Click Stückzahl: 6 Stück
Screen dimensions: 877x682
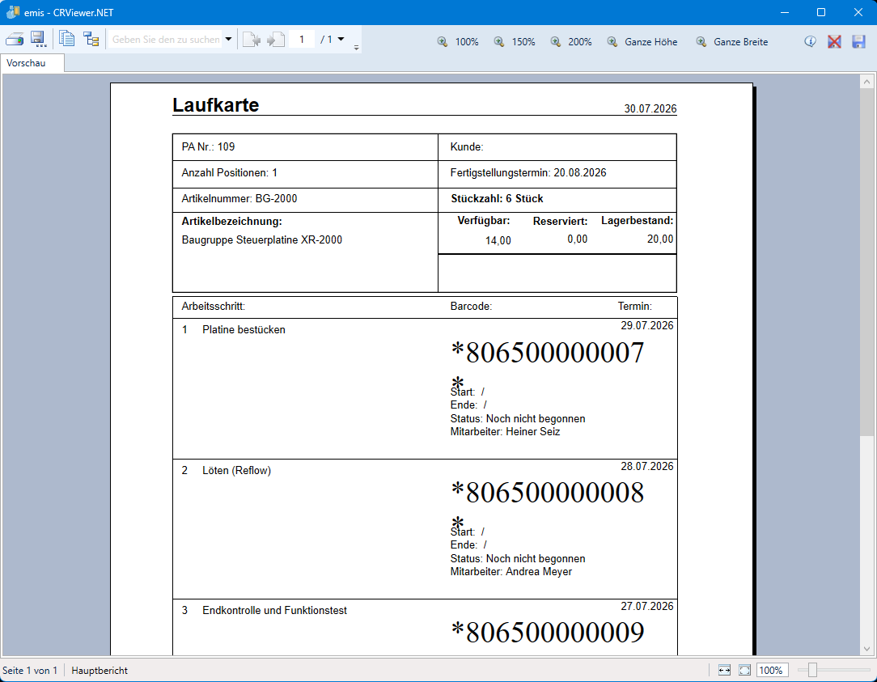tap(497, 199)
